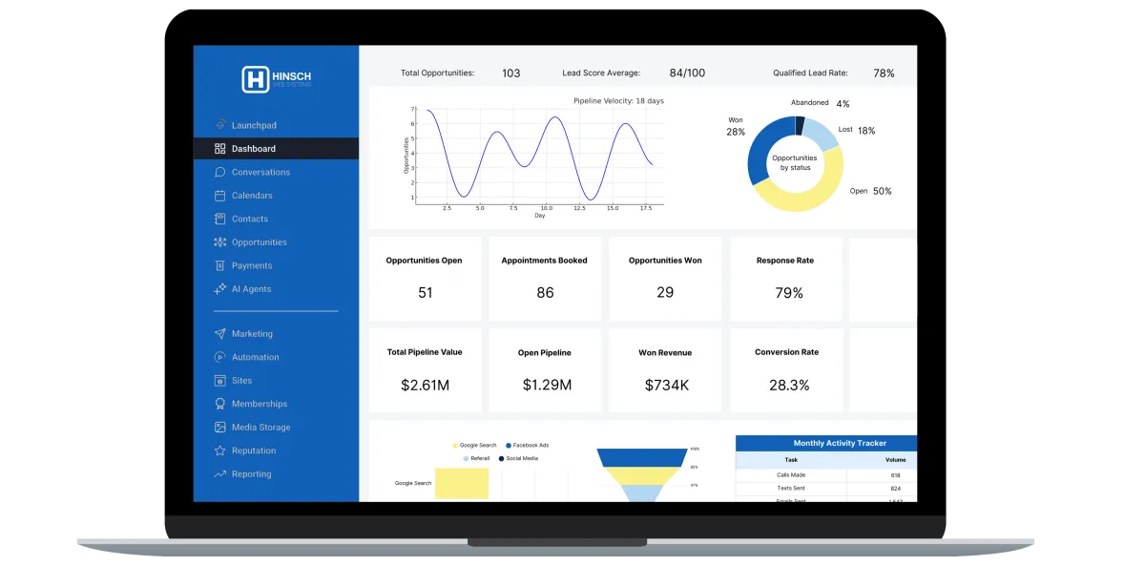This screenshot has width=1145, height=566.
Task: Go to the Reputation section
Action: click(x=276, y=451)
